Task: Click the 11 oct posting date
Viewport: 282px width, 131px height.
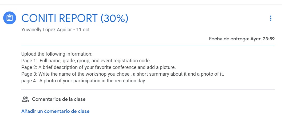Action: pos(83,30)
